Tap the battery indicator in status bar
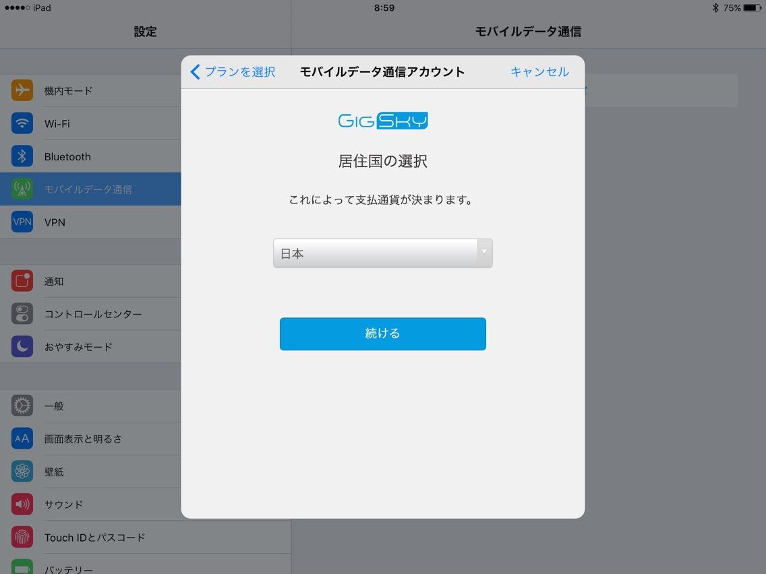The image size is (766, 574). [x=753, y=8]
